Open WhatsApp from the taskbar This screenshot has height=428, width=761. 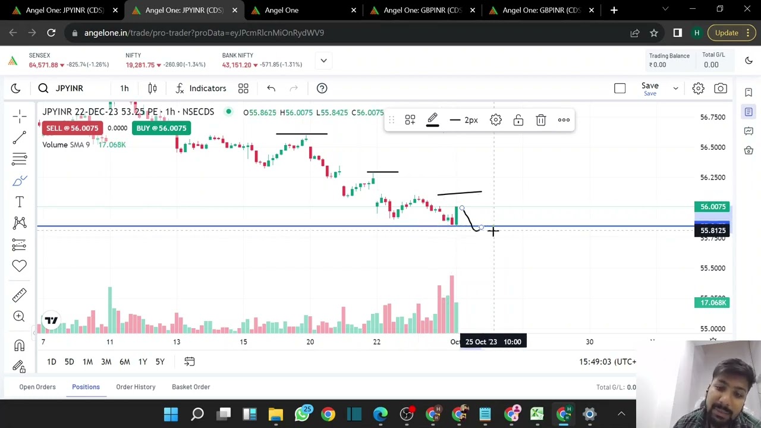click(x=302, y=414)
